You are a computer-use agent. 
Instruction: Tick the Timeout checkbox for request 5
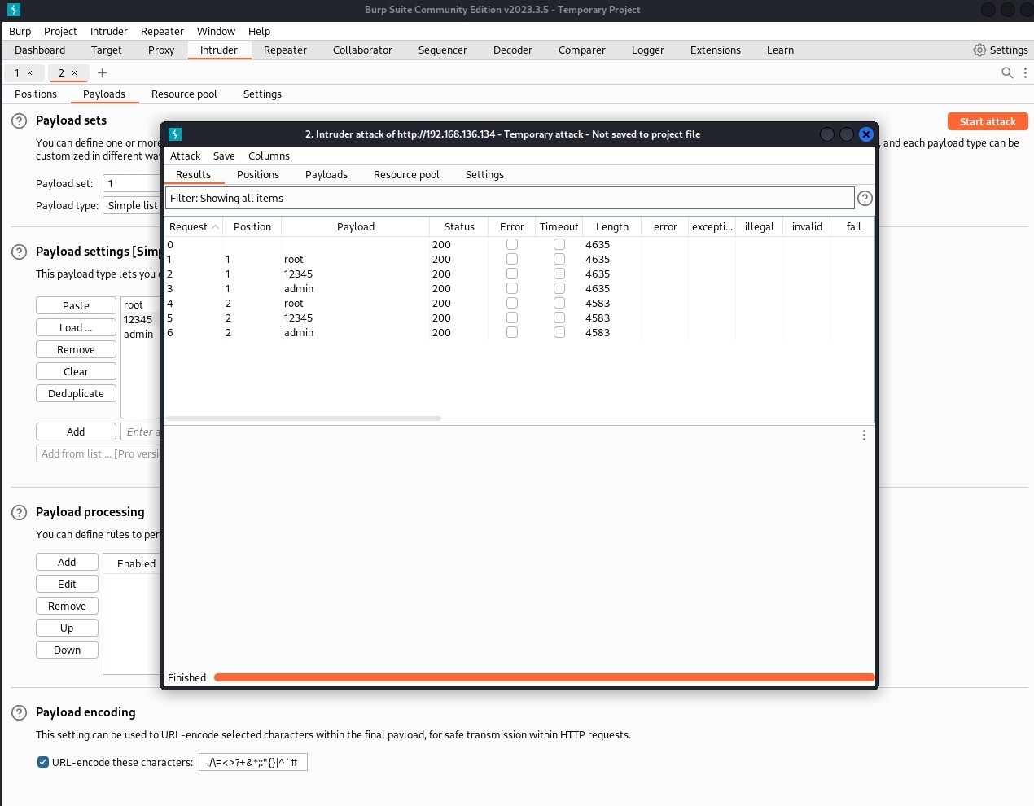(559, 318)
